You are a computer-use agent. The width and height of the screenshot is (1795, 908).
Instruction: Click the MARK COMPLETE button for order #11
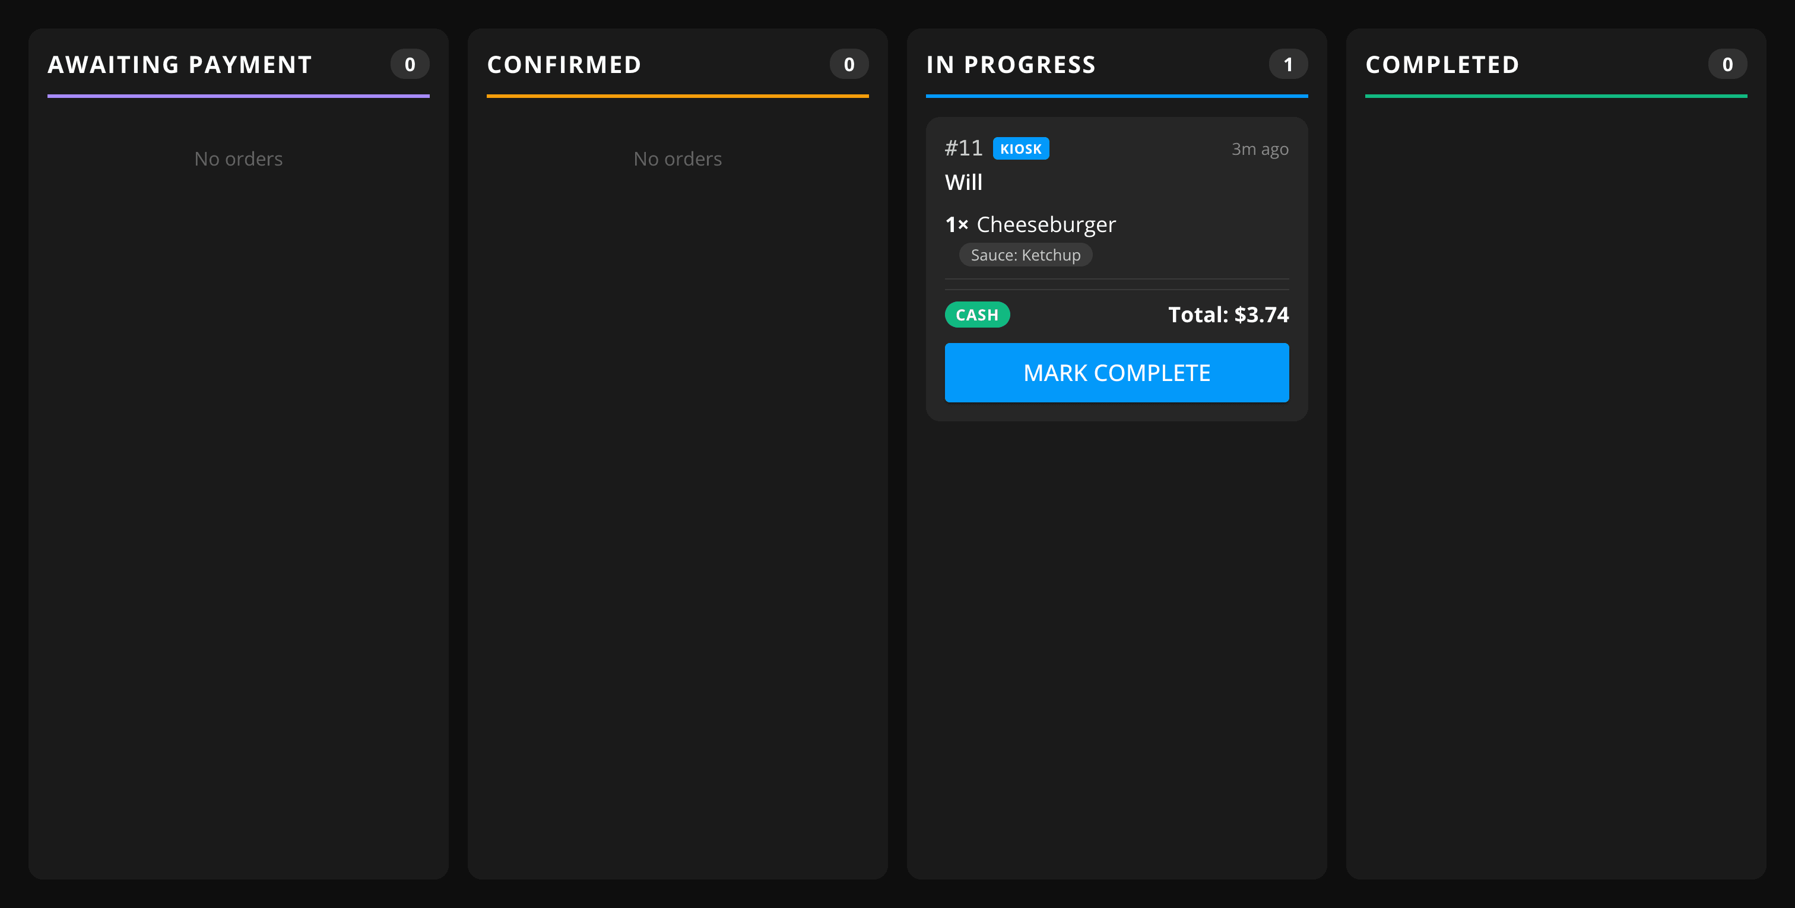coord(1117,372)
